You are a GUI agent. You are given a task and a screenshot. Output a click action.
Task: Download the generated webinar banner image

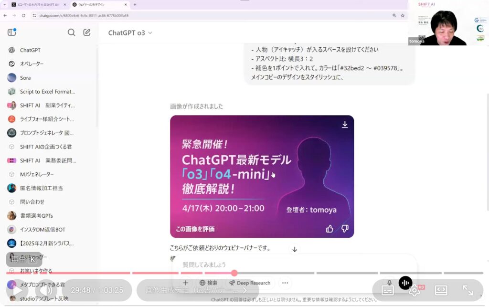click(345, 125)
